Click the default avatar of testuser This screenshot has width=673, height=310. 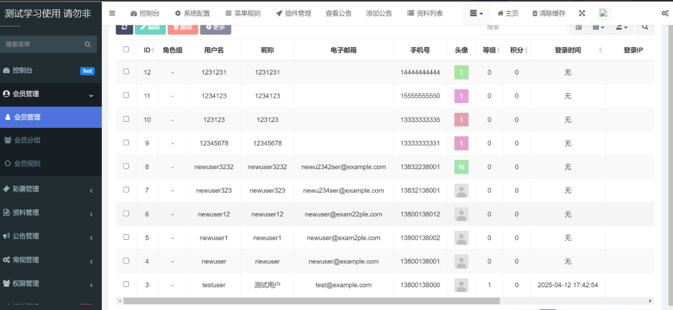(x=461, y=284)
